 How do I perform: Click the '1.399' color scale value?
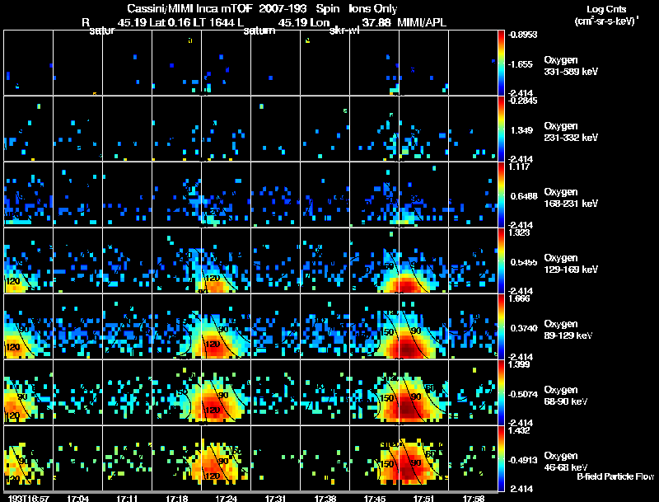pos(519,364)
